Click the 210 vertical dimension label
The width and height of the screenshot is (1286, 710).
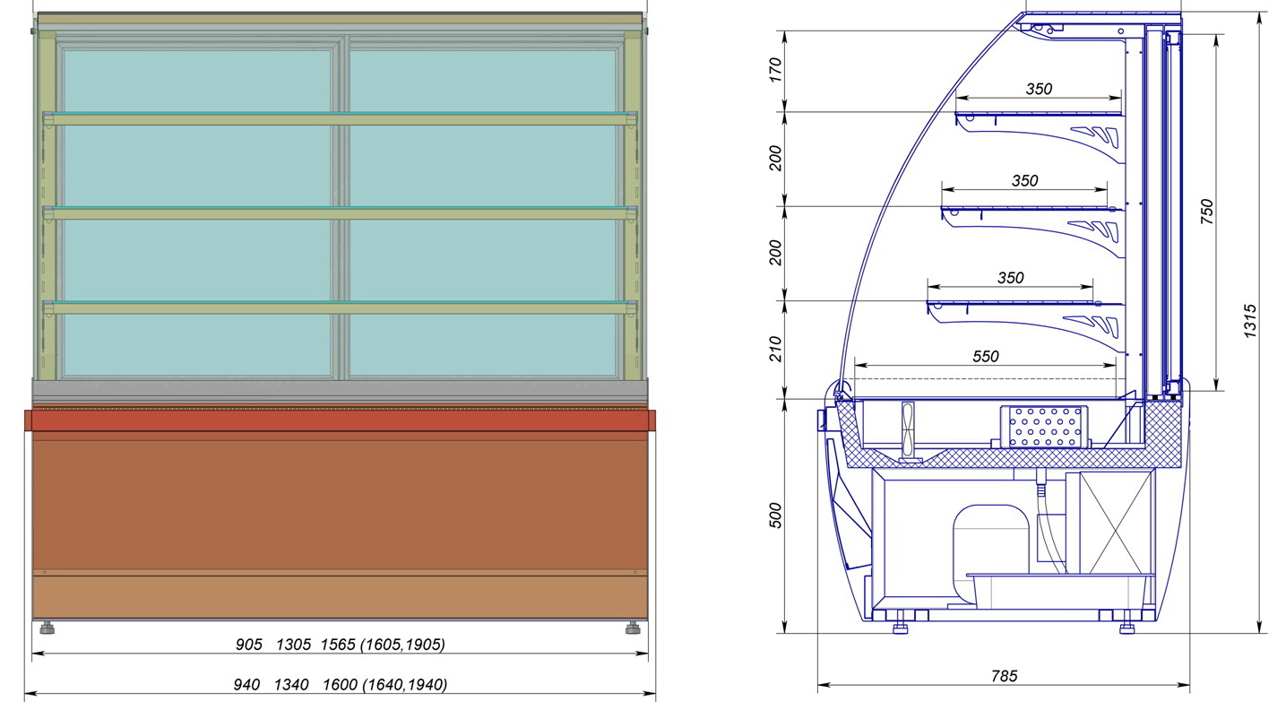(x=776, y=349)
